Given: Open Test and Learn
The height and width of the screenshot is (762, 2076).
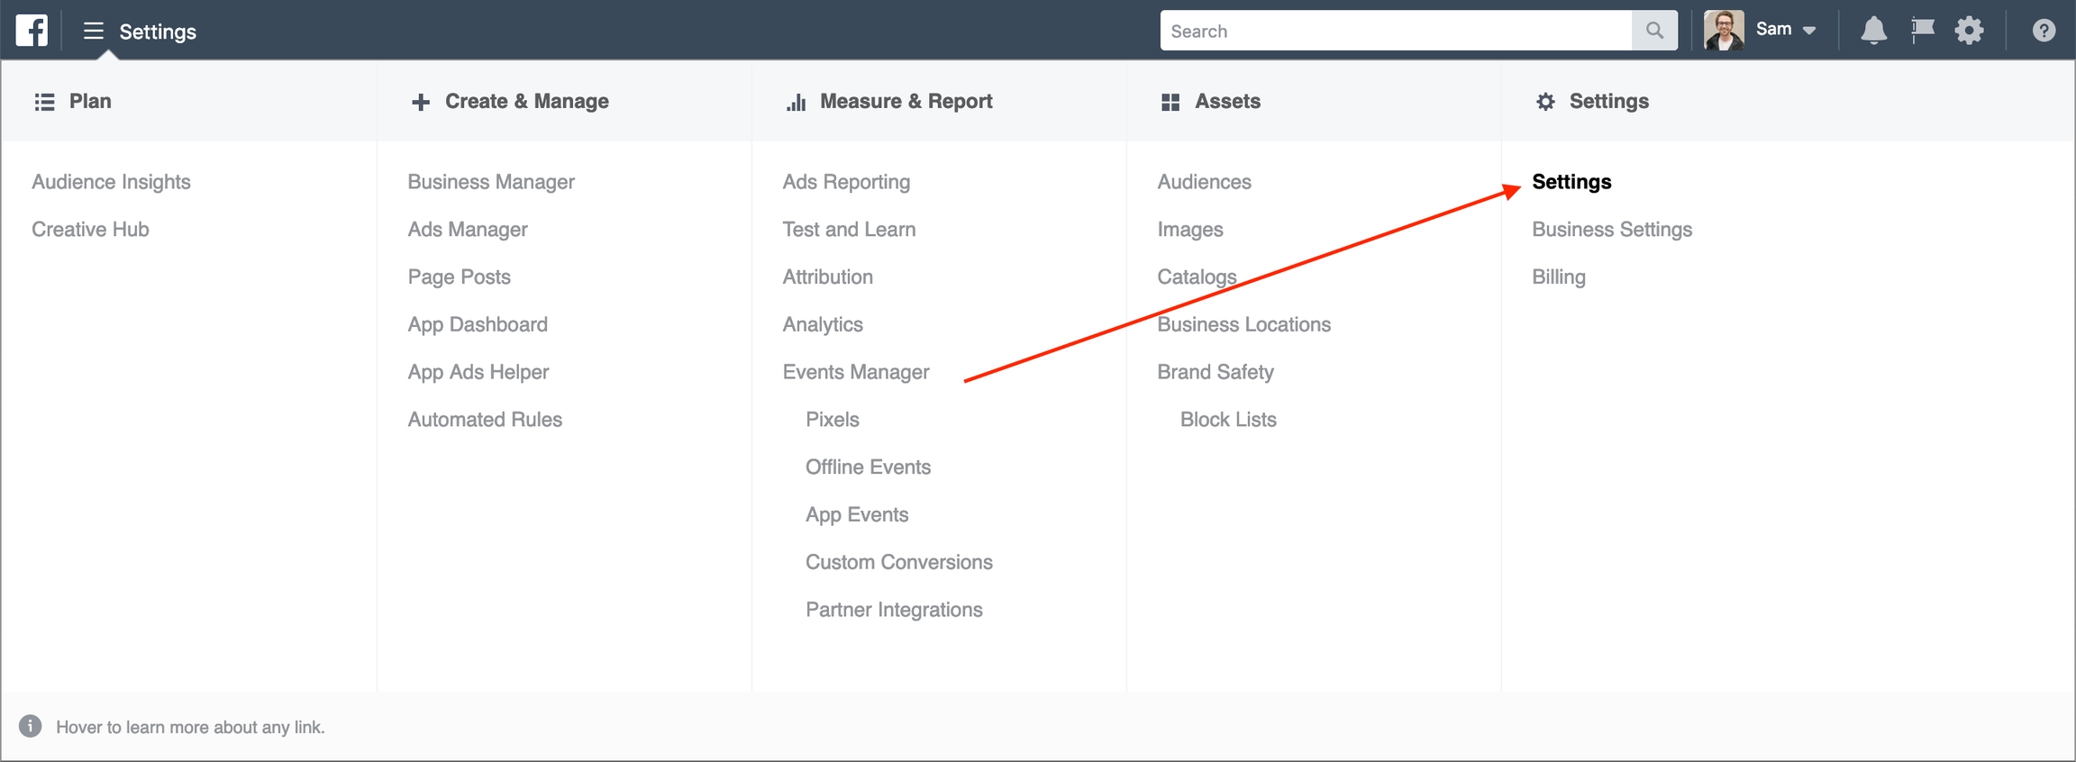Looking at the screenshot, I should tap(849, 229).
